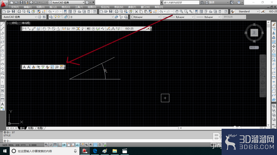Select the Radius dimension tool

(x=44, y=29)
